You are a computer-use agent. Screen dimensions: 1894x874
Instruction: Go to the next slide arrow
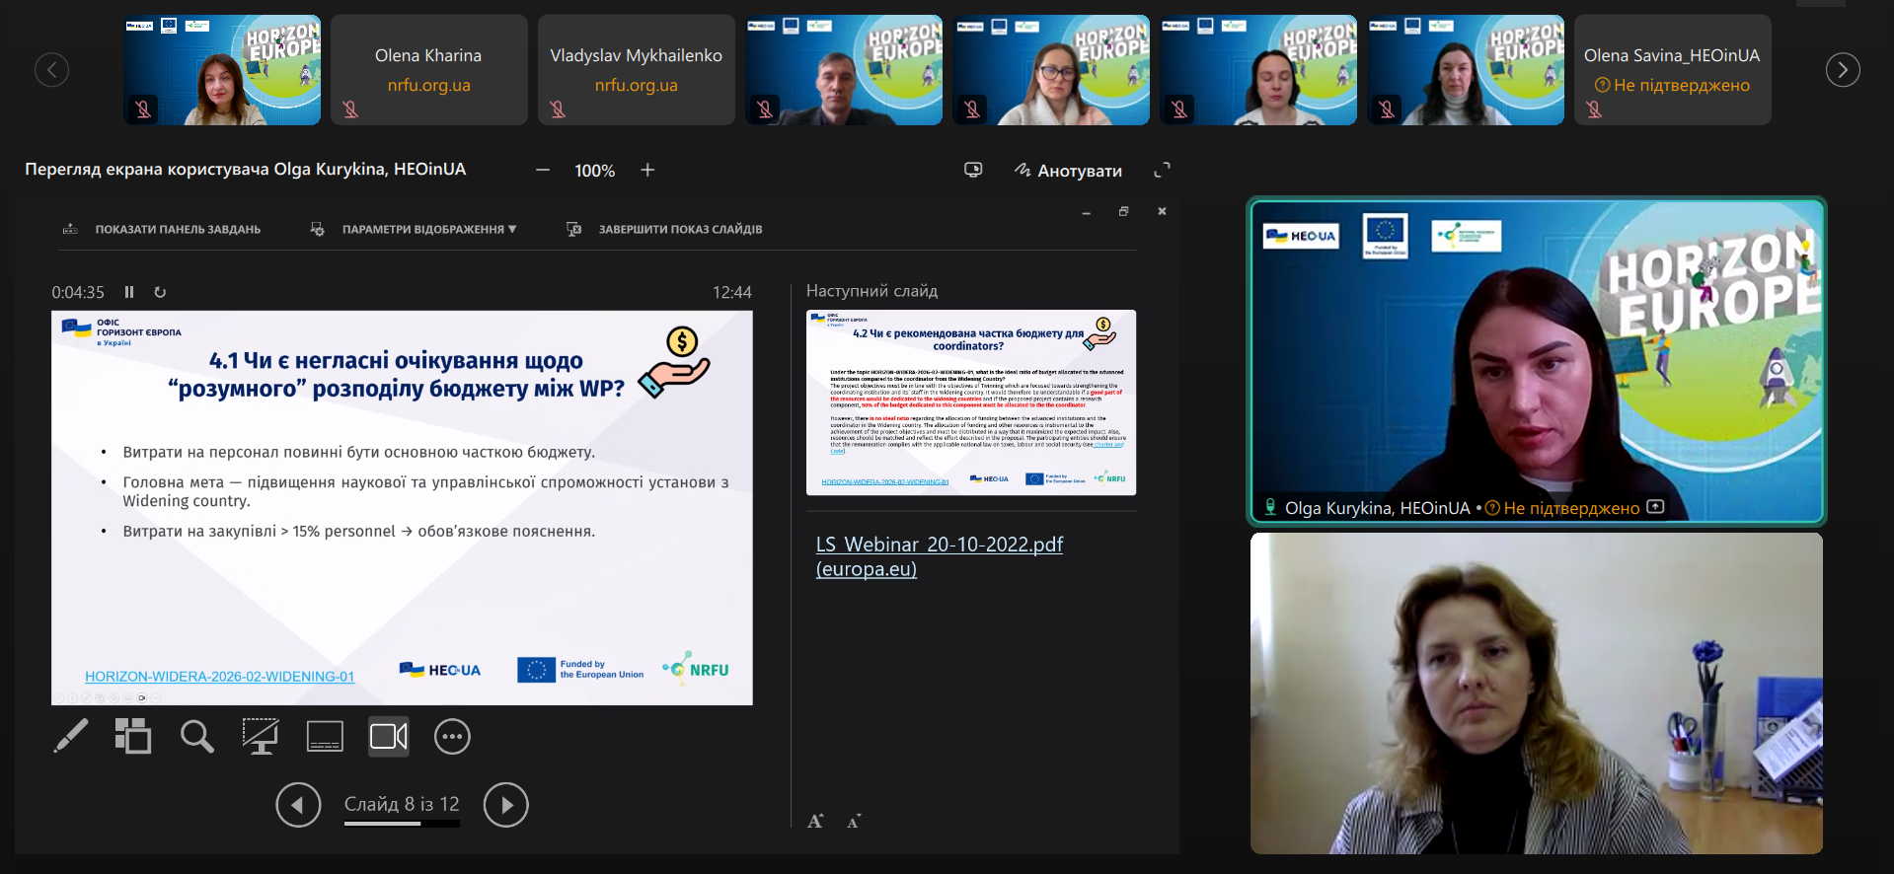click(505, 805)
